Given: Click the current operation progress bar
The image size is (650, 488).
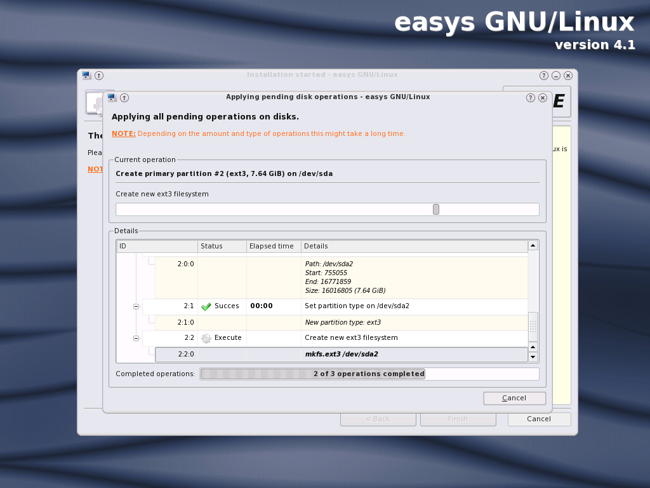Looking at the screenshot, I should pyautogui.click(x=328, y=210).
